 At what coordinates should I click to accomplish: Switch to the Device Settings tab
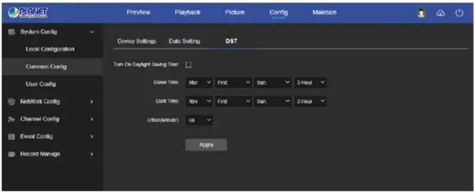pyautogui.click(x=137, y=41)
